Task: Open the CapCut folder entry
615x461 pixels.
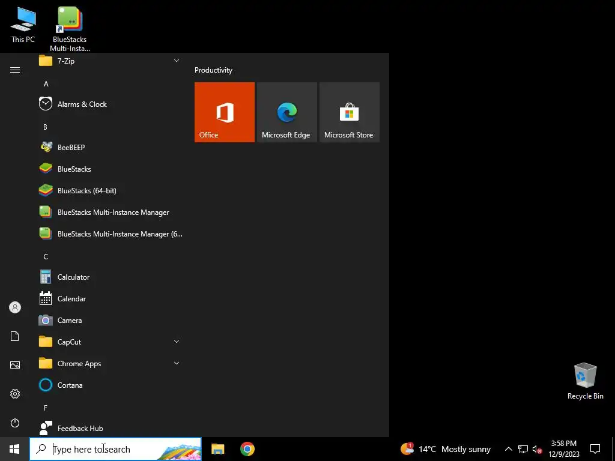Action: click(111, 342)
